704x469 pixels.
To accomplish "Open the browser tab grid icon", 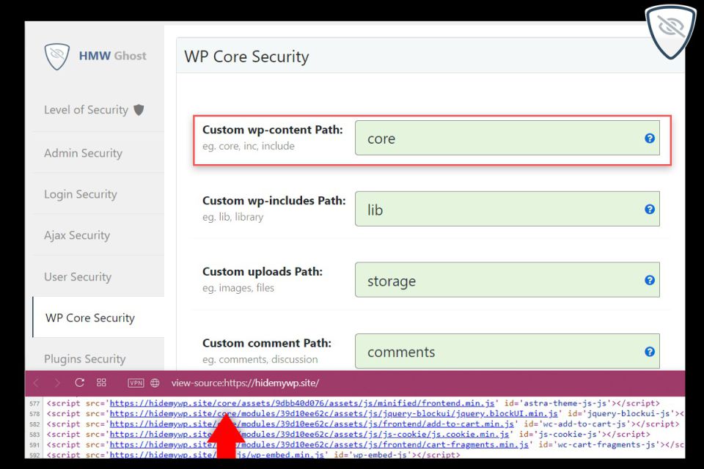I will click(x=101, y=383).
